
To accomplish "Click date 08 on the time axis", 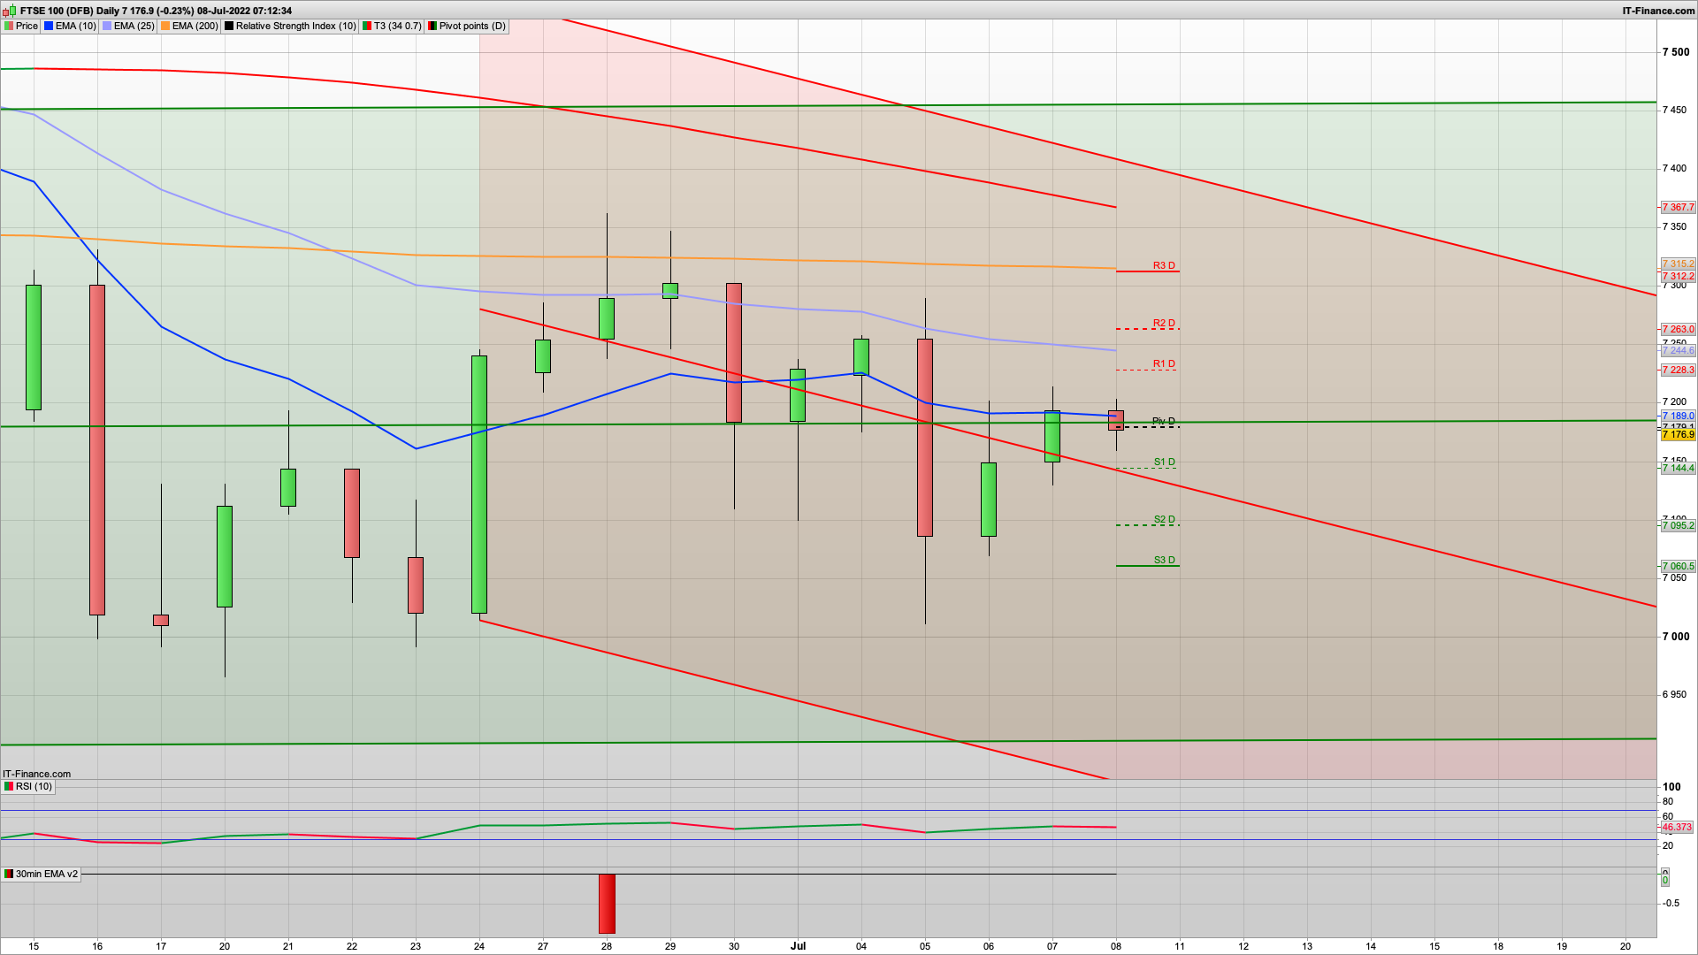I will click(x=1116, y=946).
